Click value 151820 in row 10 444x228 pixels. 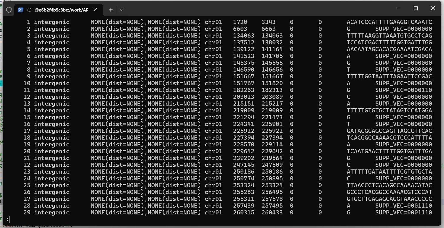[272, 83]
